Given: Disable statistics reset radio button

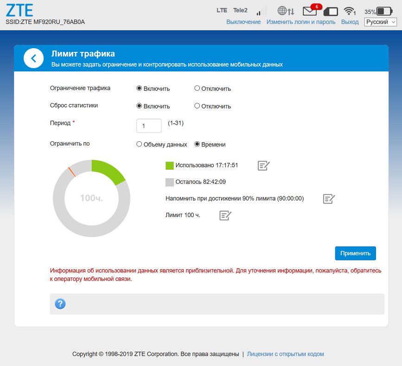Looking at the screenshot, I should (197, 106).
